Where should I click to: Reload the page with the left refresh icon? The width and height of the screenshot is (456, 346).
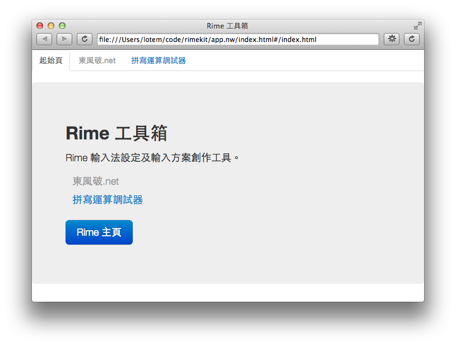click(84, 39)
